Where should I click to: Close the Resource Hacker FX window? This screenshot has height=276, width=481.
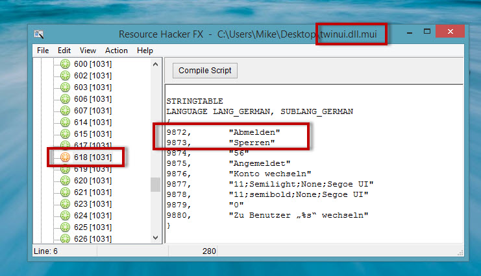tap(450, 31)
